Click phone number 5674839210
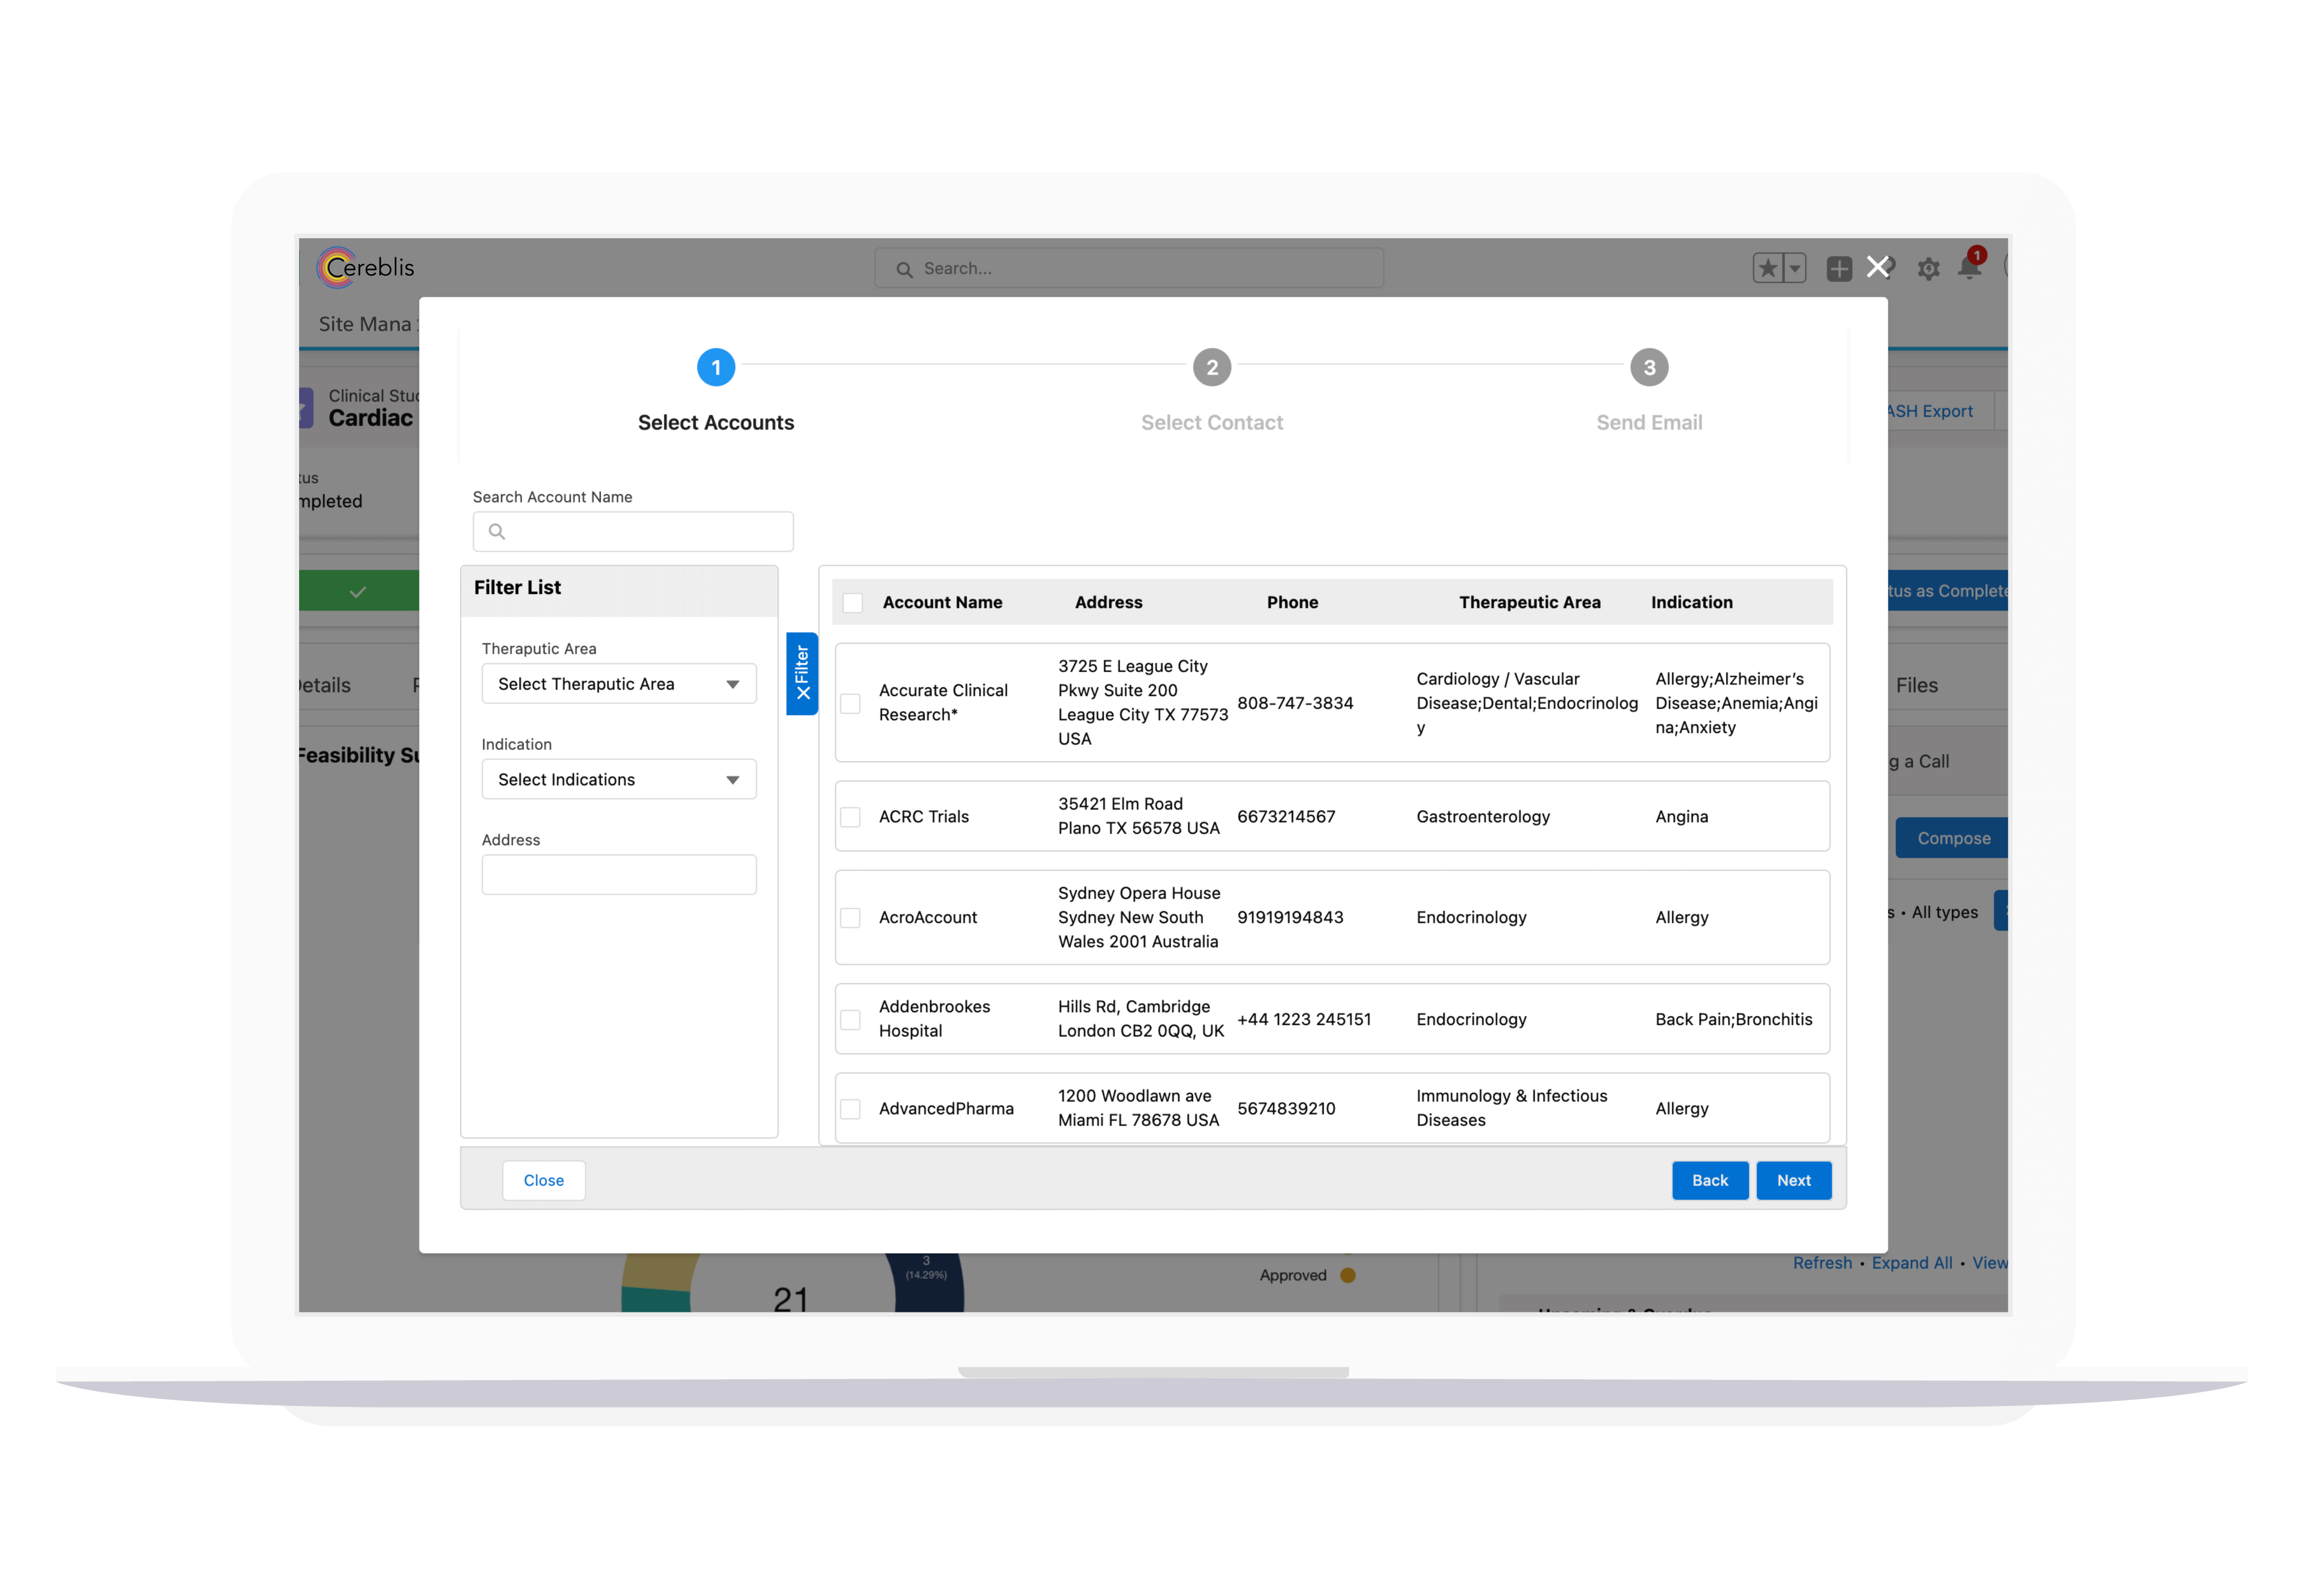Viewport: 2304px width, 1596px height. tap(1285, 1108)
